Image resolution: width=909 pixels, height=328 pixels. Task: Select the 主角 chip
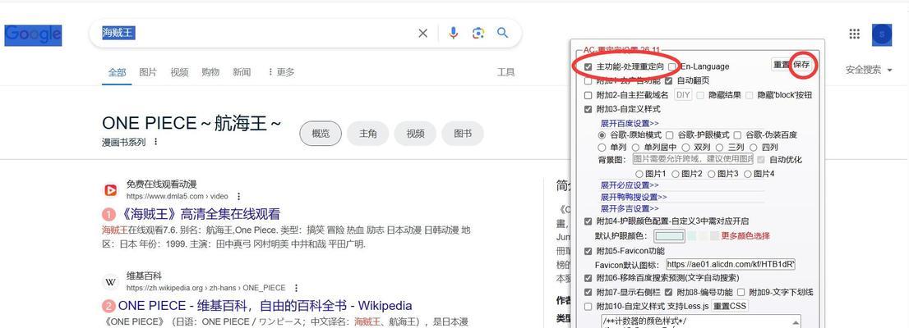367,134
